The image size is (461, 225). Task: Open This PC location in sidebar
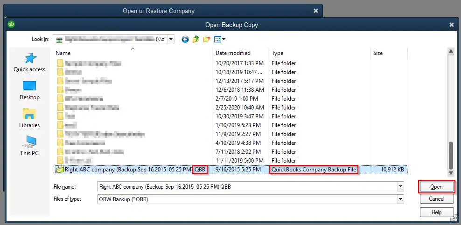coord(29,146)
